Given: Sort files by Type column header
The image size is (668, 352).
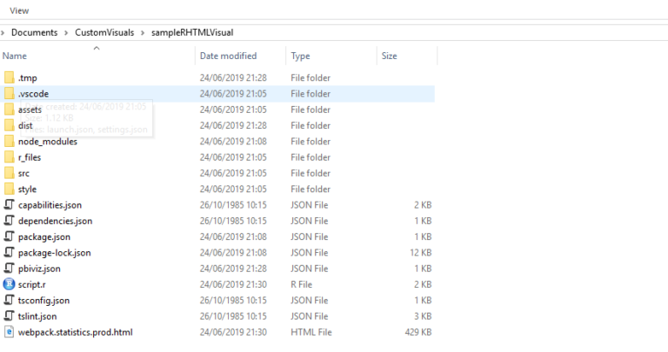Looking at the screenshot, I should [301, 56].
